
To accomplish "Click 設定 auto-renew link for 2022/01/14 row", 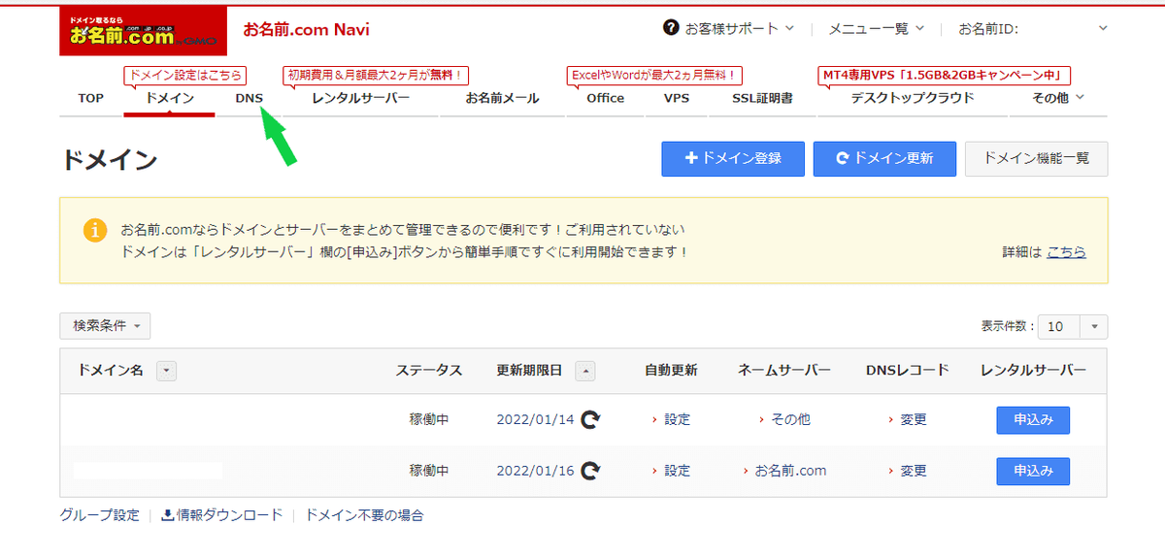I will click(677, 420).
